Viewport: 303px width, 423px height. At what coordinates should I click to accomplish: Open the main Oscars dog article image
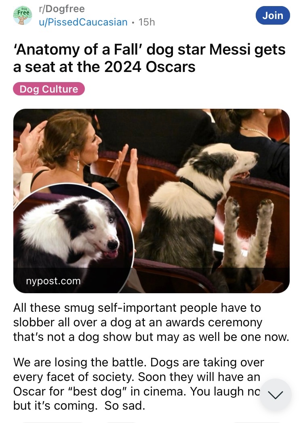pos(151,201)
